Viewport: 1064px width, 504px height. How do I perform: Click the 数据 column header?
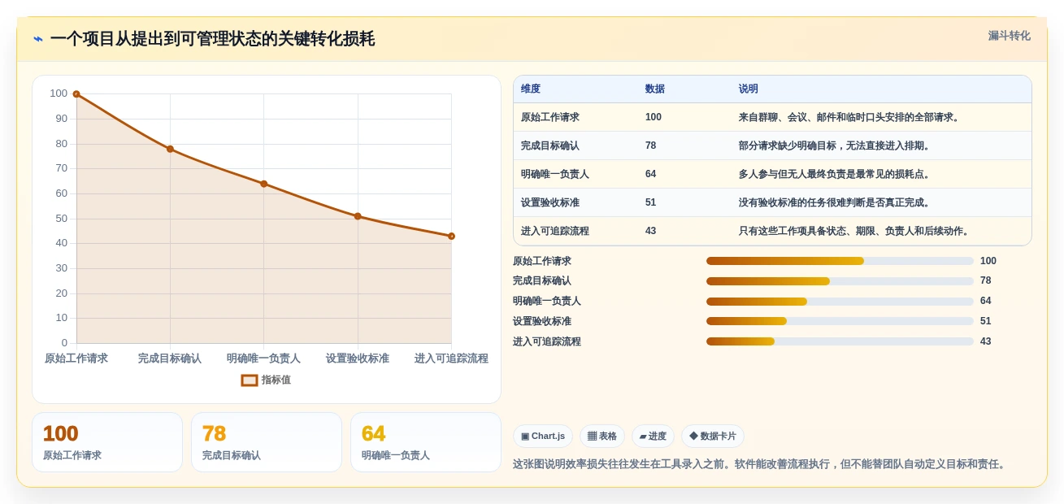[654, 89]
